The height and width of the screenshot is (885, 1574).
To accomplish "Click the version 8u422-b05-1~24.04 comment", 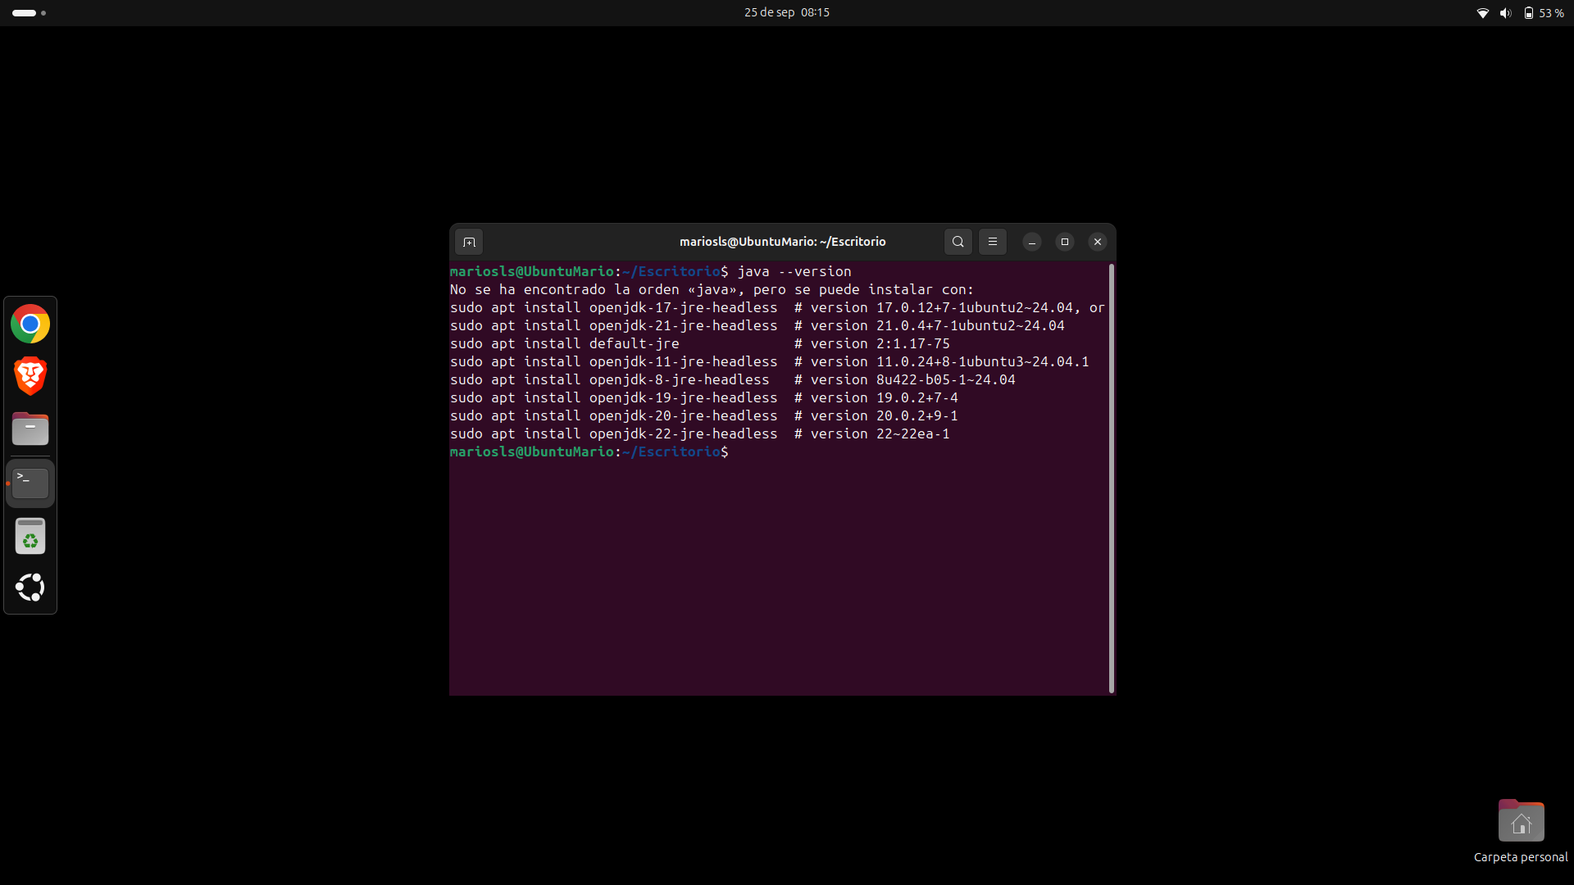I will [905, 379].
